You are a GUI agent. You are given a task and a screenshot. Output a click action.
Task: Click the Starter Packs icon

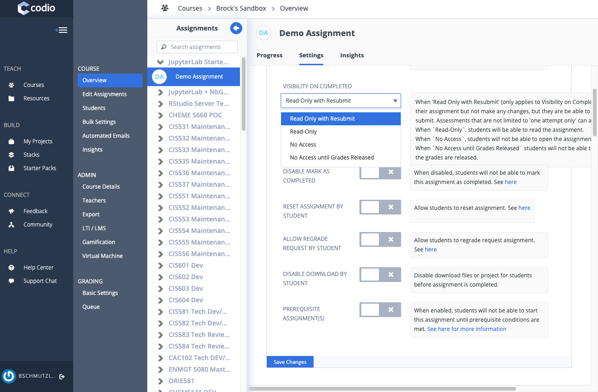pyautogui.click(x=12, y=168)
